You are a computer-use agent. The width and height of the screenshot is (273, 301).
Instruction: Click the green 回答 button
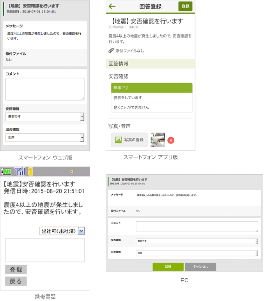[168, 267]
